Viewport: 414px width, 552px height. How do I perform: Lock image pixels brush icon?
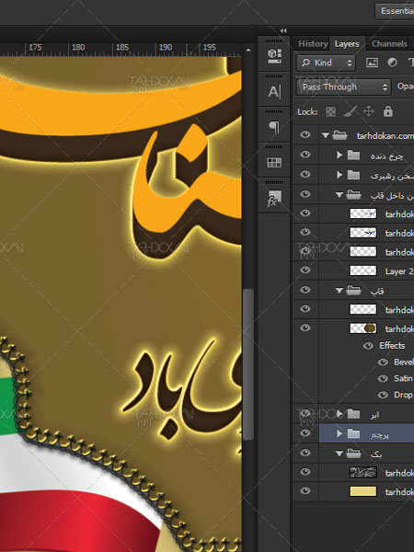(350, 111)
